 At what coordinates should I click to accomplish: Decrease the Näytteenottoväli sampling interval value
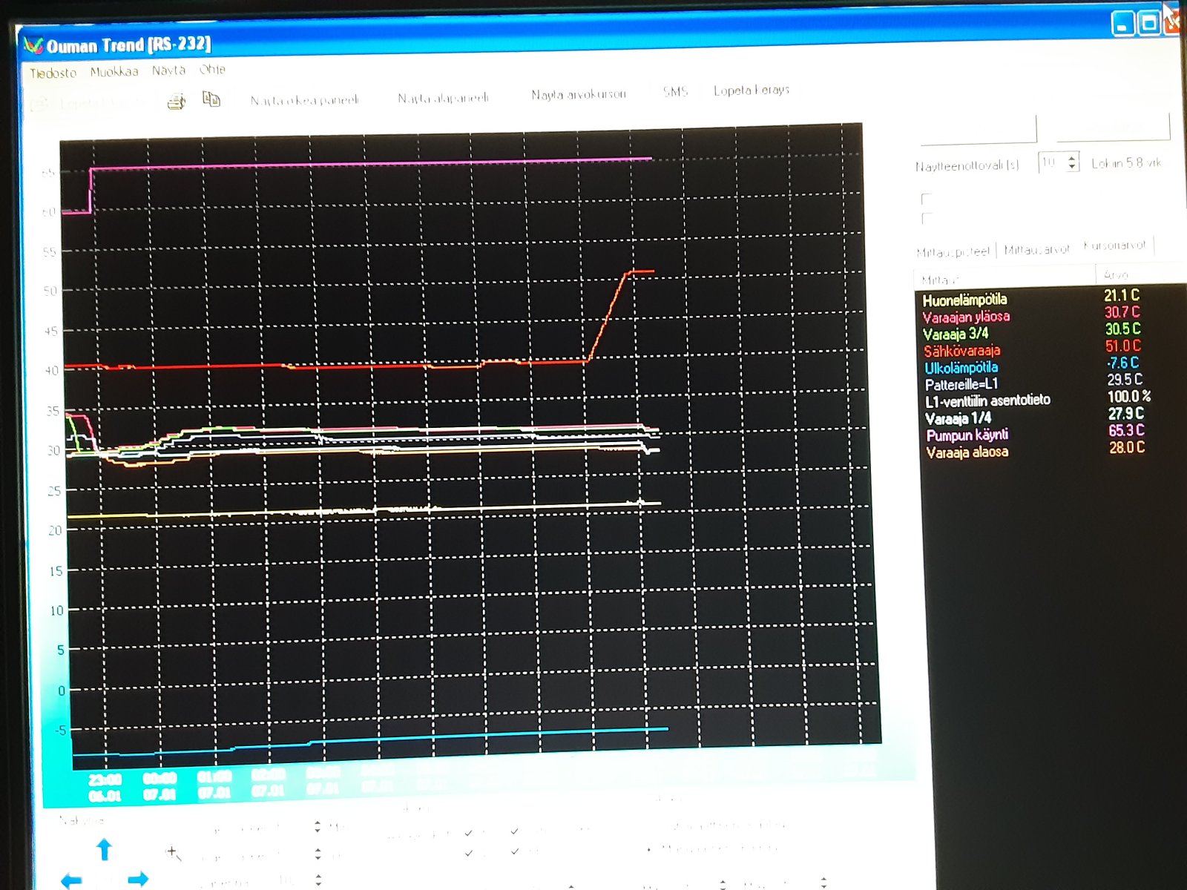point(1072,167)
